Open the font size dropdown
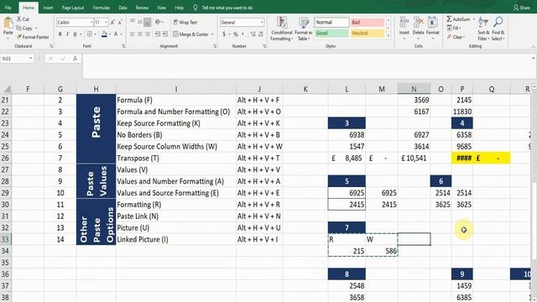 [x=107, y=23]
